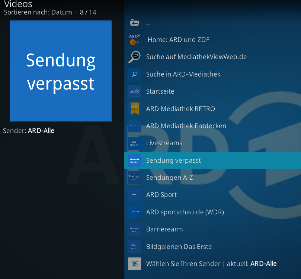Go up to parent folder '..'
301x279 pixels.
pyautogui.click(x=212, y=23)
